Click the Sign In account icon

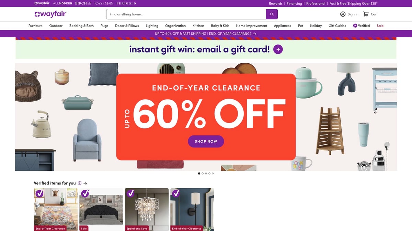[343, 14]
